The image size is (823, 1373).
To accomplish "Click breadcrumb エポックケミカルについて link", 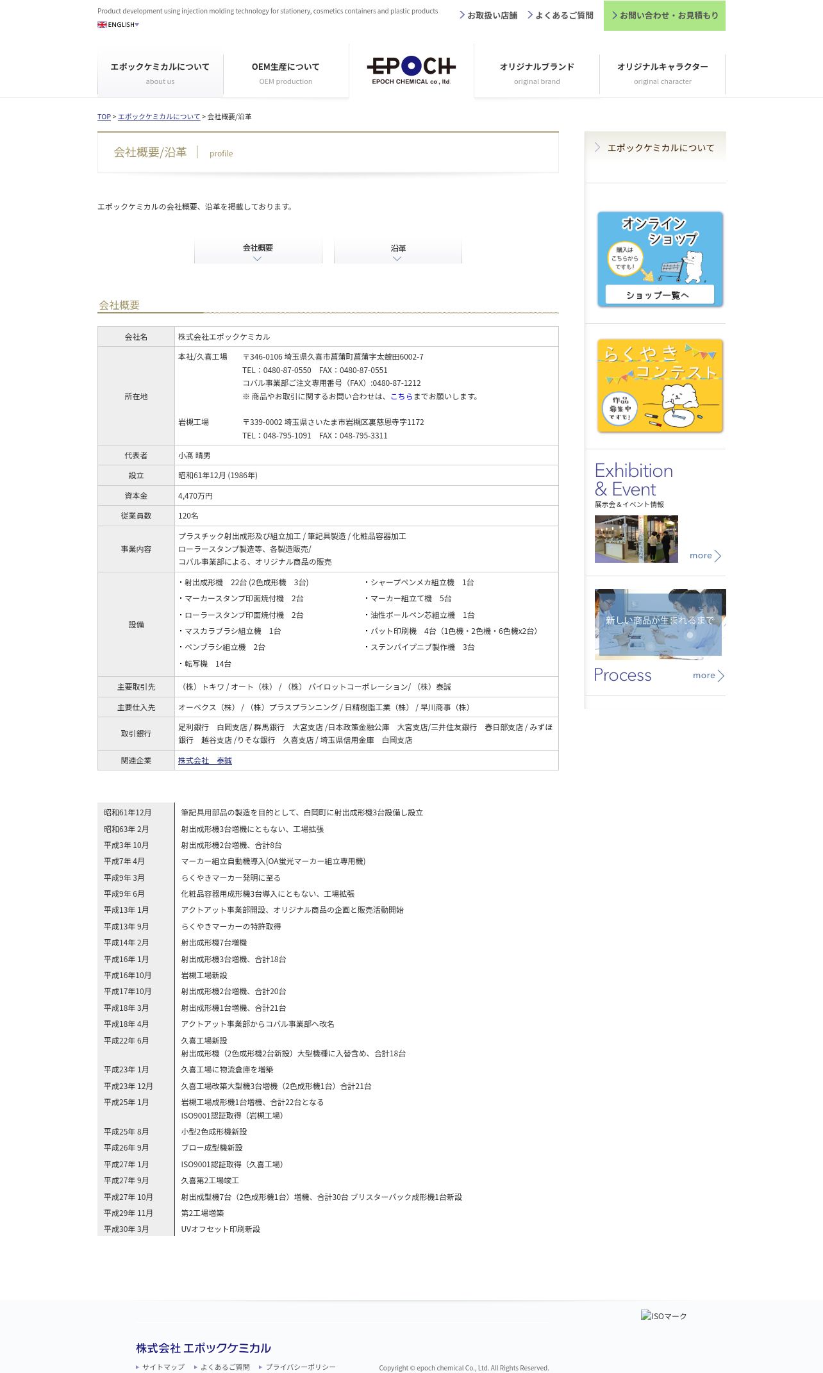I will (159, 117).
